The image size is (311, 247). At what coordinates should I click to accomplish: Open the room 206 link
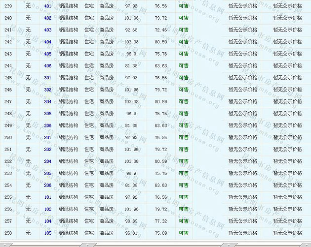pyautogui.click(x=47, y=185)
